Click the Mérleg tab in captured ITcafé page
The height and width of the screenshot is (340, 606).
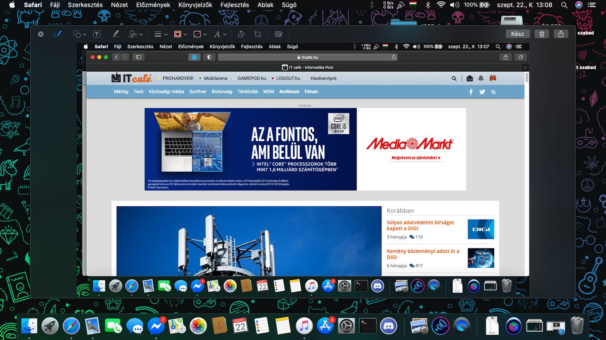(121, 92)
